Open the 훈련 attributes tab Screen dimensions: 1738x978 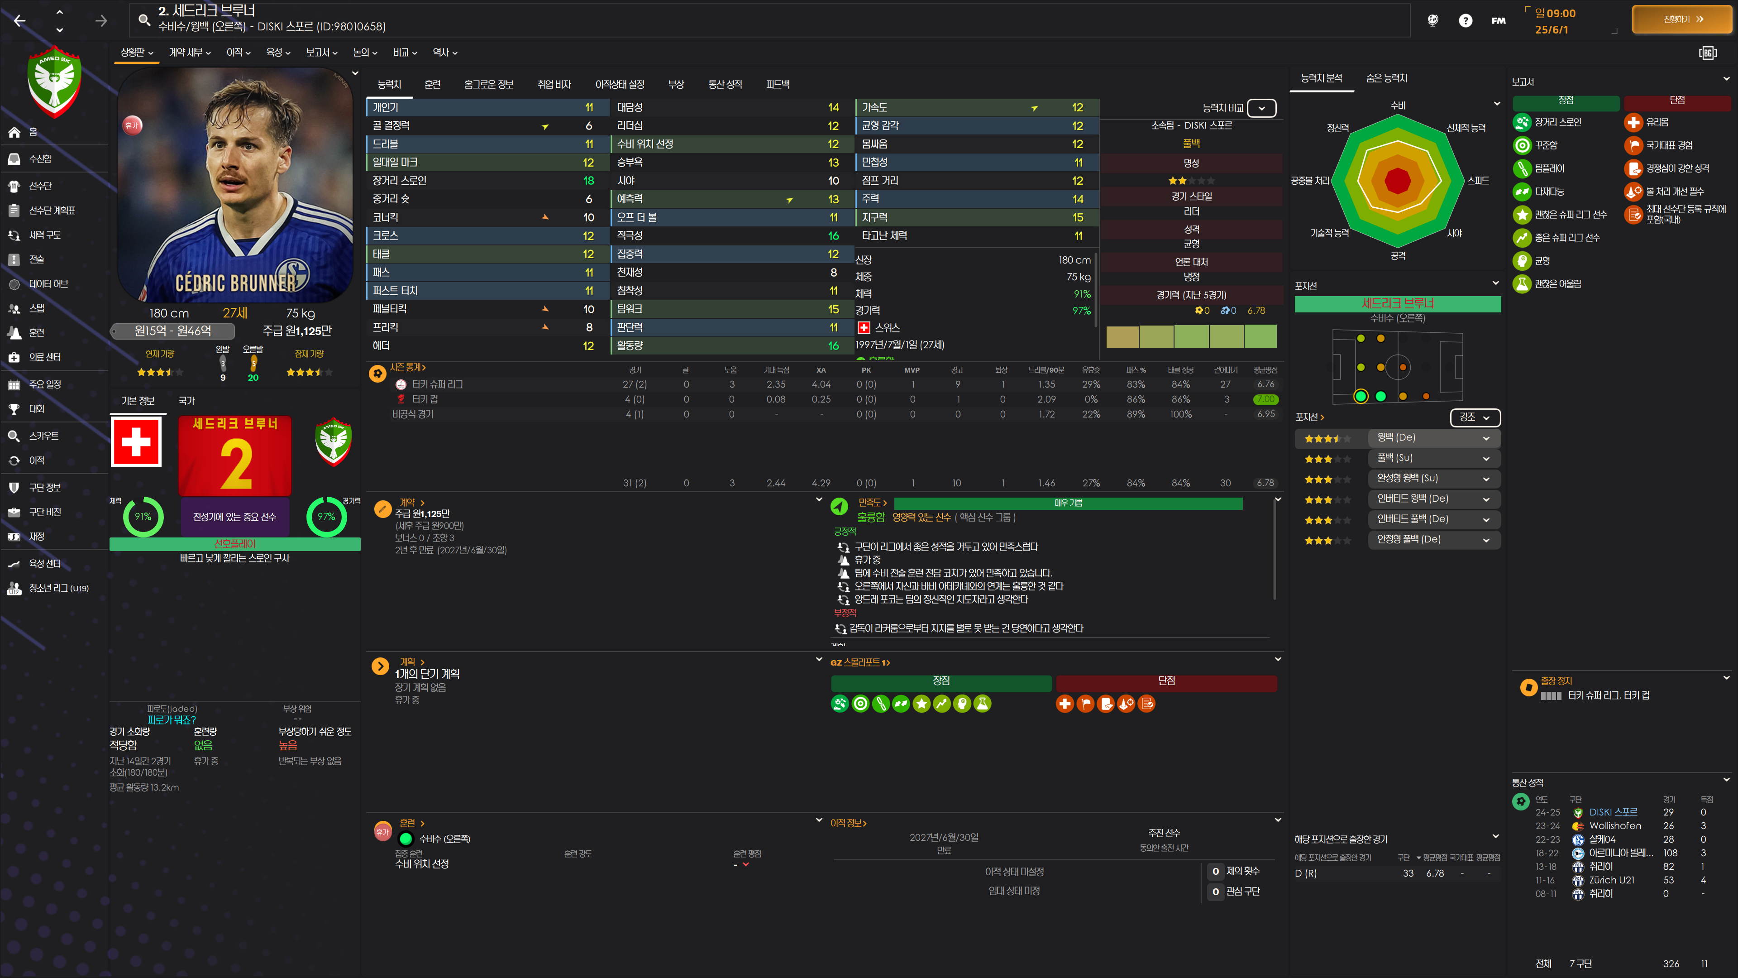tap(433, 84)
